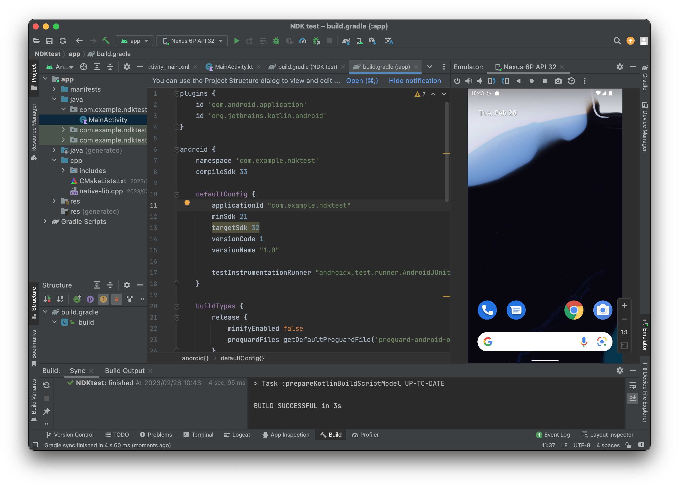Open the Terminal tool window tab
Image resolution: width=679 pixels, height=488 pixels.
click(x=198, y=435)
